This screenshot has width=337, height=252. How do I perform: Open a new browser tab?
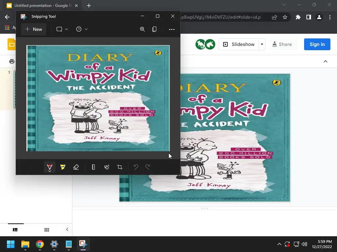coord(89,6)
